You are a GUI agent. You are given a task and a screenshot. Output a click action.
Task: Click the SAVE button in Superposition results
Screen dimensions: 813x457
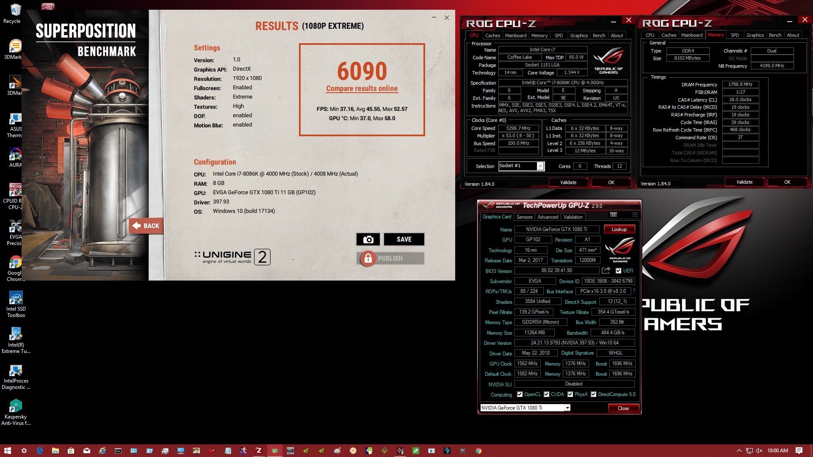tap(404, 240)
